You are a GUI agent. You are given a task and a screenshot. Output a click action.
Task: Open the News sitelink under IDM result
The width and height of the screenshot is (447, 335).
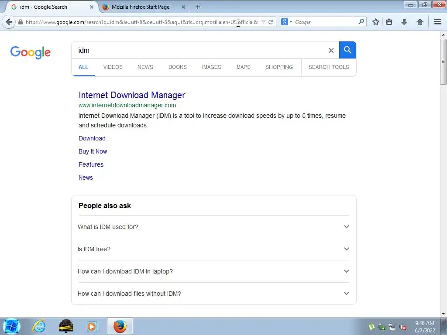[86, 178]
